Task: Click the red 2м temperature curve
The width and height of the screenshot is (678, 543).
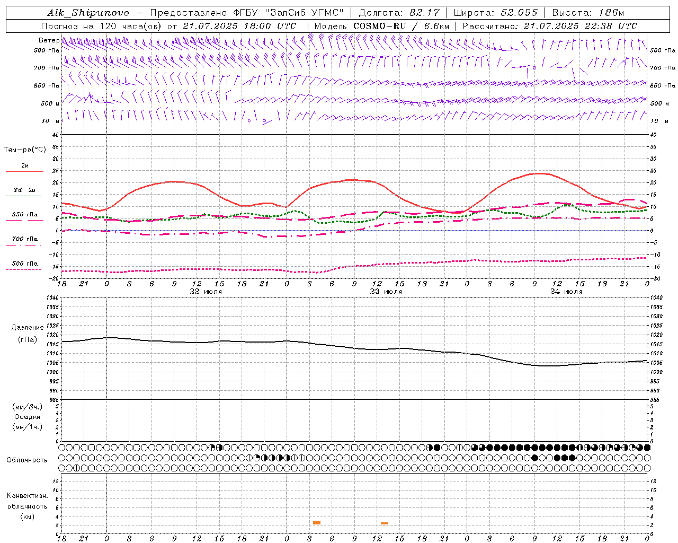Action: pos(354,180)
